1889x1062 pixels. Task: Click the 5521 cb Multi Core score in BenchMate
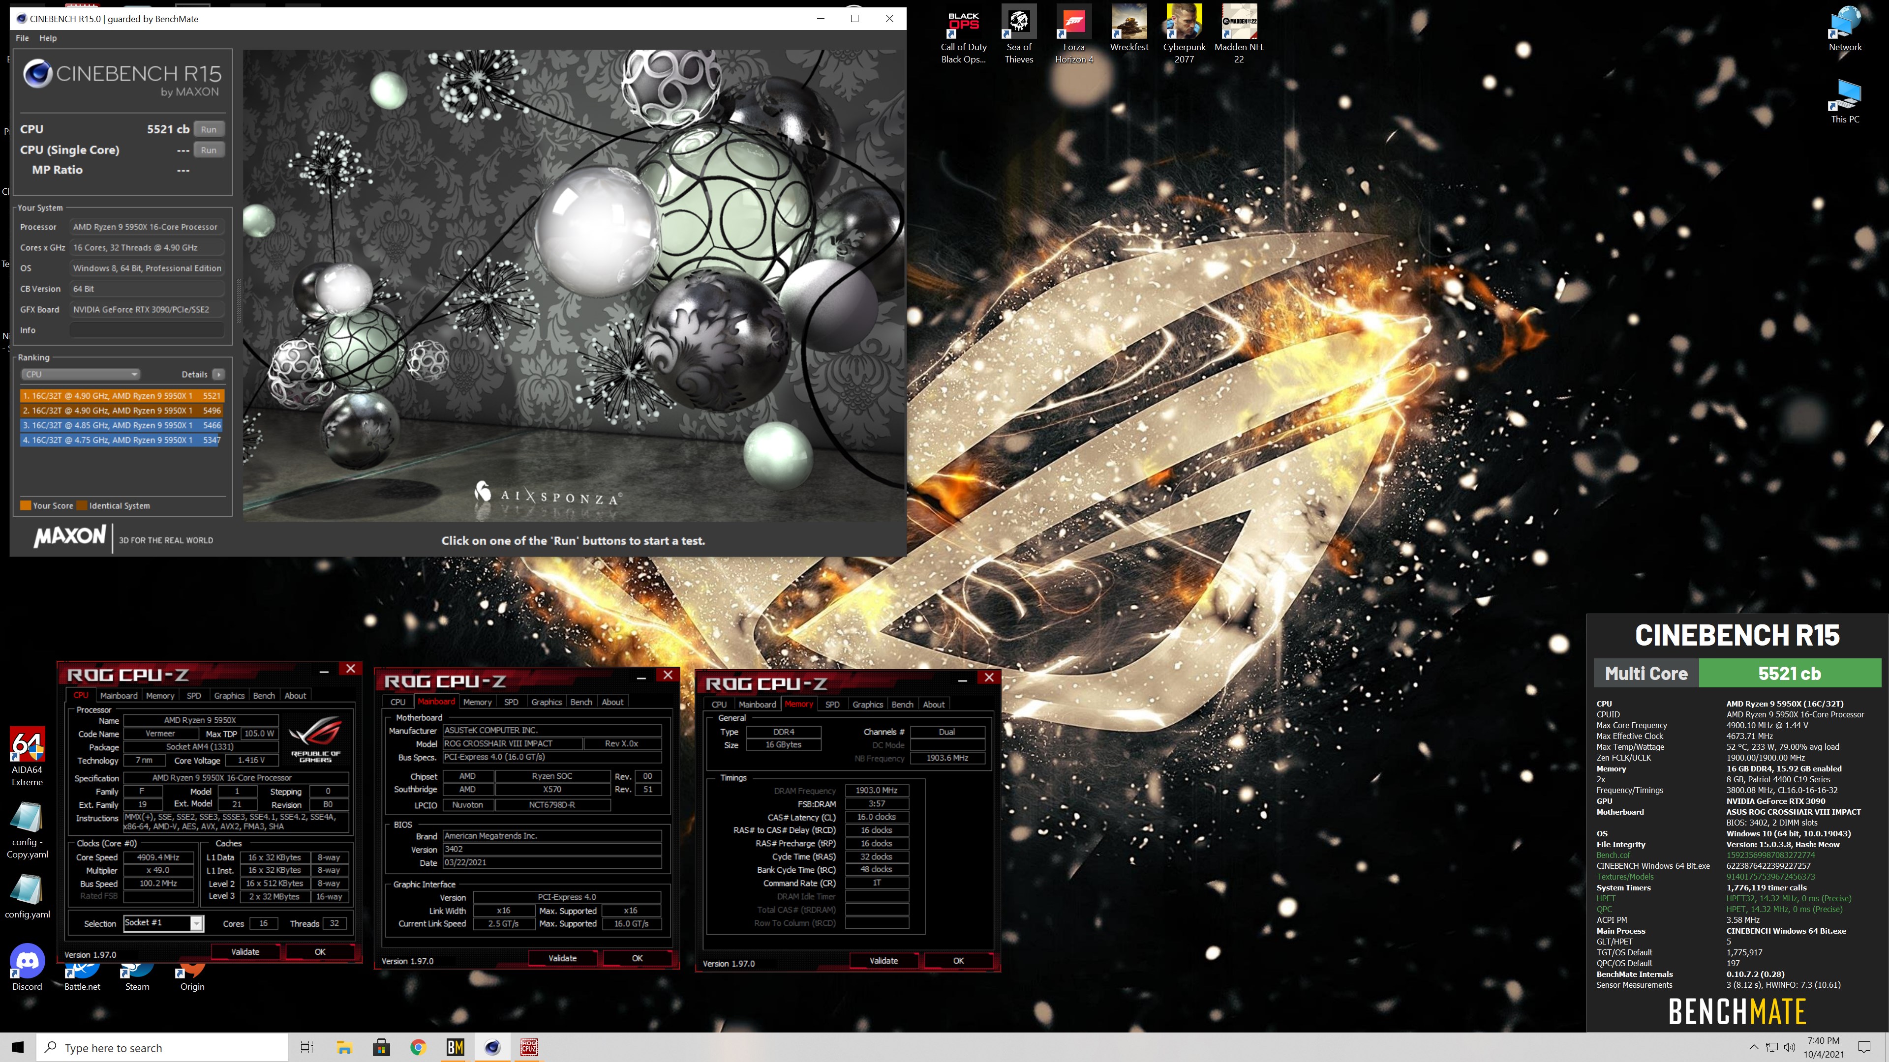1789,674
